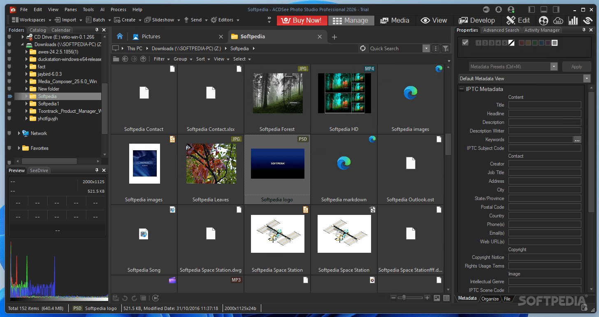Open the image basket icon in bottom toolbar

[116, 298]
